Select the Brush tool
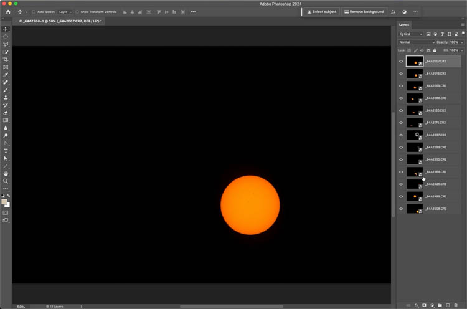The image size is (467, 309). click(6, 90)
